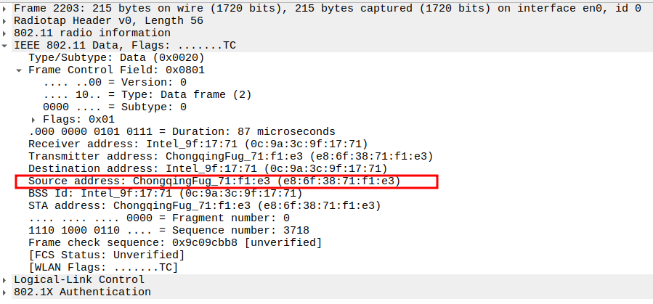Expand the Logical-Link Control section
Image resolution: width=653 pixels, height=304 pixels.
click(6, 279)
